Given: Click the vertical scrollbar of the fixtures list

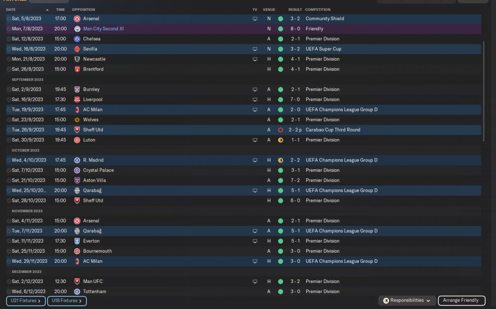Looking at the screenshot, I should click(x=483, y=92).
